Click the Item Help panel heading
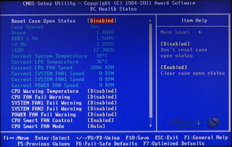 click(194, 20)
